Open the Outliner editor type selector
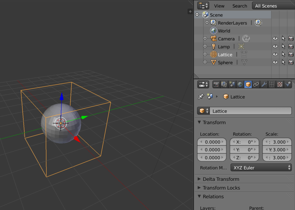Image resolution: width=295 pixels, height=210 pixels. click(x=203, y=6)
